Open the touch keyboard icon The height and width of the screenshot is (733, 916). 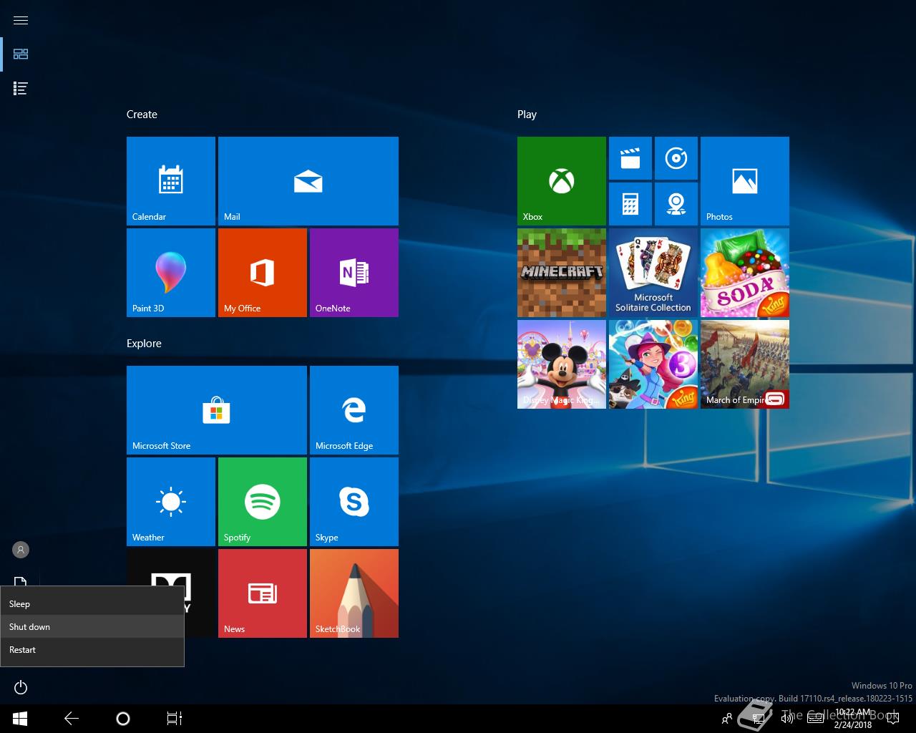tap(815, 719)
